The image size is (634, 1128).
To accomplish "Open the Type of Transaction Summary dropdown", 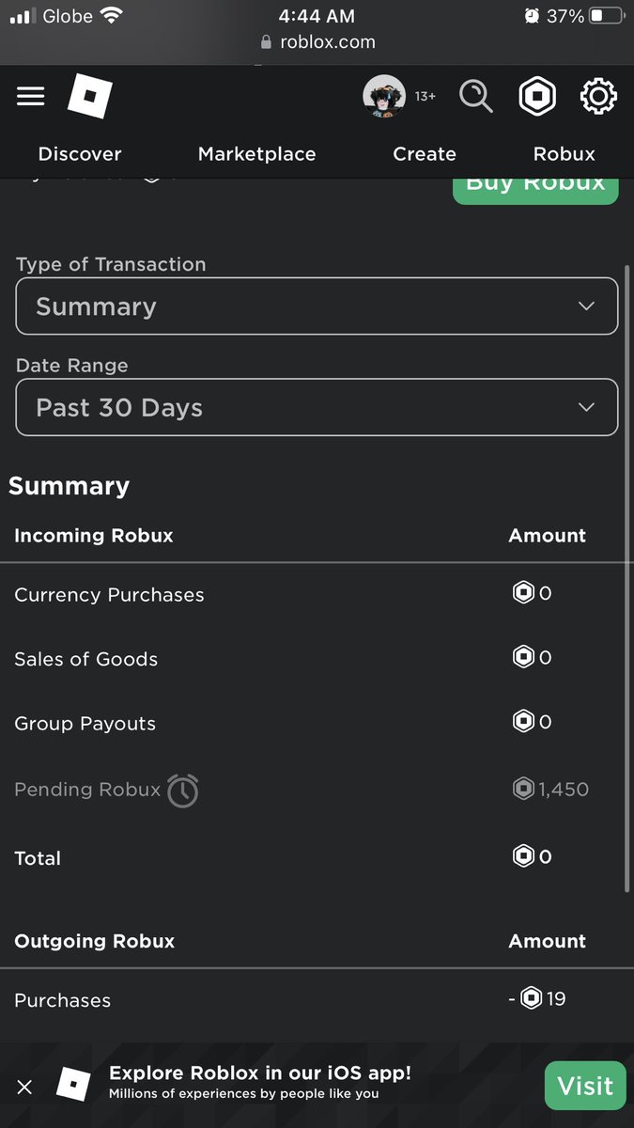I will tap(317, 306).
